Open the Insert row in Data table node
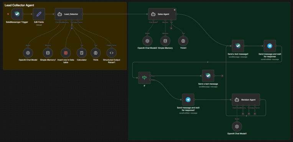Image resolution: width=293 pixels, height=142 pixels. 66,53
